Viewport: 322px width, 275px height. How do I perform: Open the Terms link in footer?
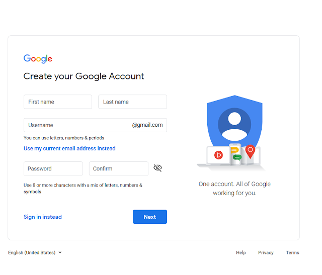292,252
